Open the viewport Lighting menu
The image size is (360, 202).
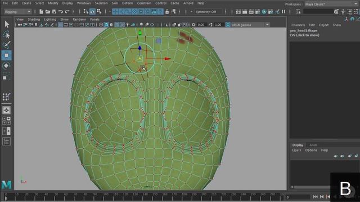[50, 20]
